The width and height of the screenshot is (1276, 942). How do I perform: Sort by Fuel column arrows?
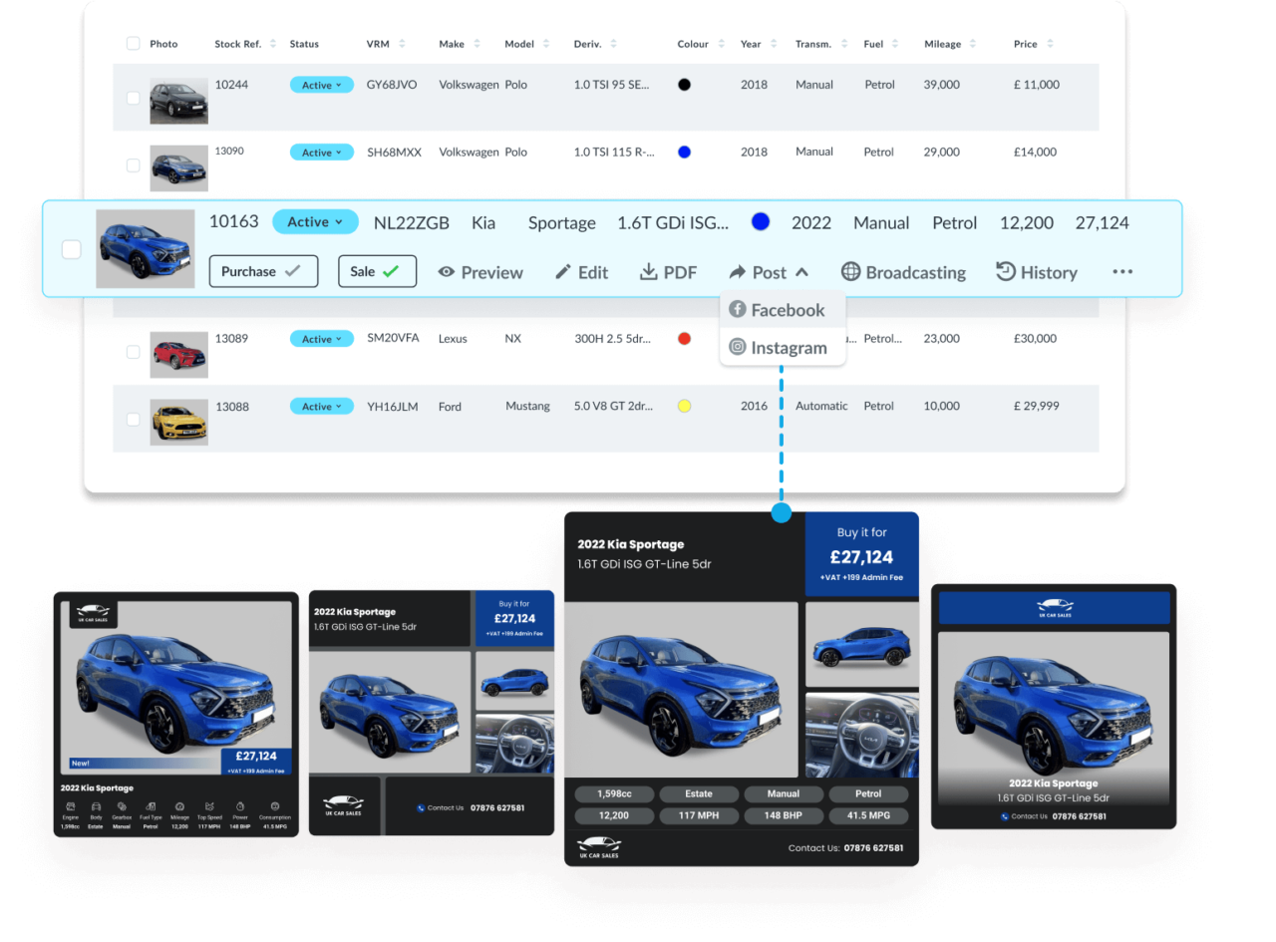[x=895, y=44]
